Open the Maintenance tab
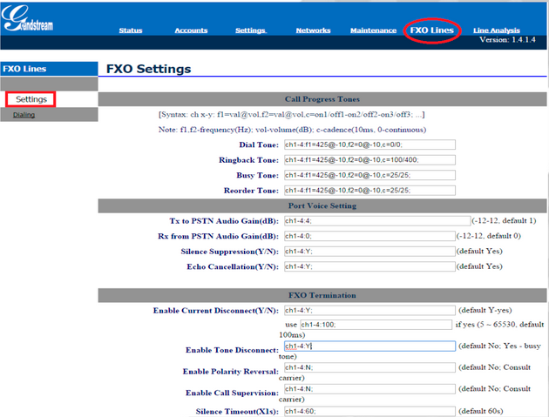The image size is (549, 417). coord(373,30)
